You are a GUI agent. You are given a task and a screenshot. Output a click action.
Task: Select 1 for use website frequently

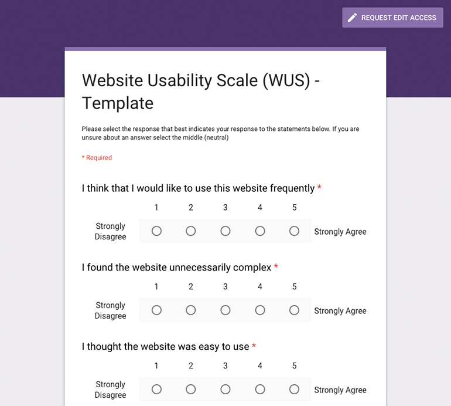(x=156, y=231)
